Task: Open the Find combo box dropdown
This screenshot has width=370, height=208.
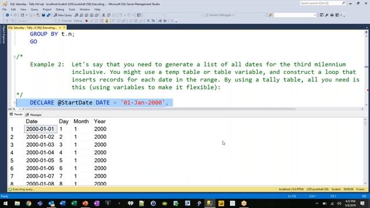Action: tap(314, 15)
